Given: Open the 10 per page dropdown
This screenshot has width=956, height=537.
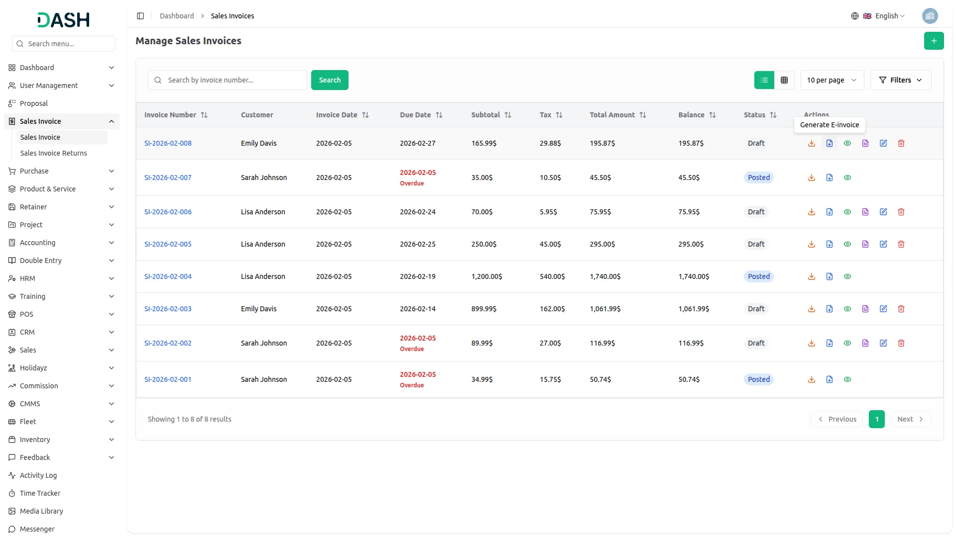Looking at the screenshot, I should 832,80.
